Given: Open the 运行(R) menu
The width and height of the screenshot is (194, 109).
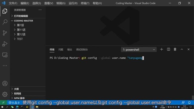Looking at the screenshot, I should [73, 3].
